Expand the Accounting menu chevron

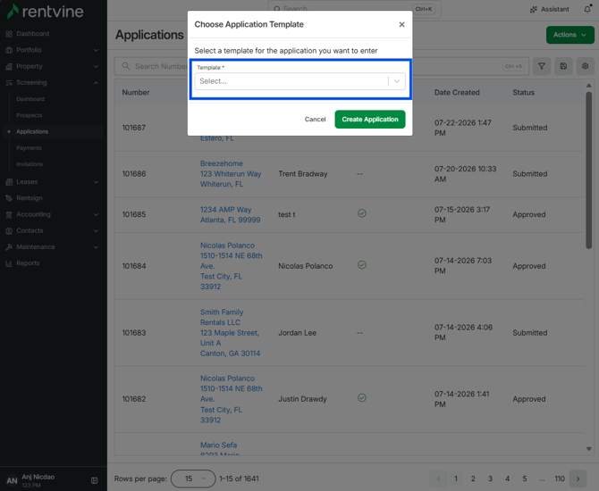[96, 214]
